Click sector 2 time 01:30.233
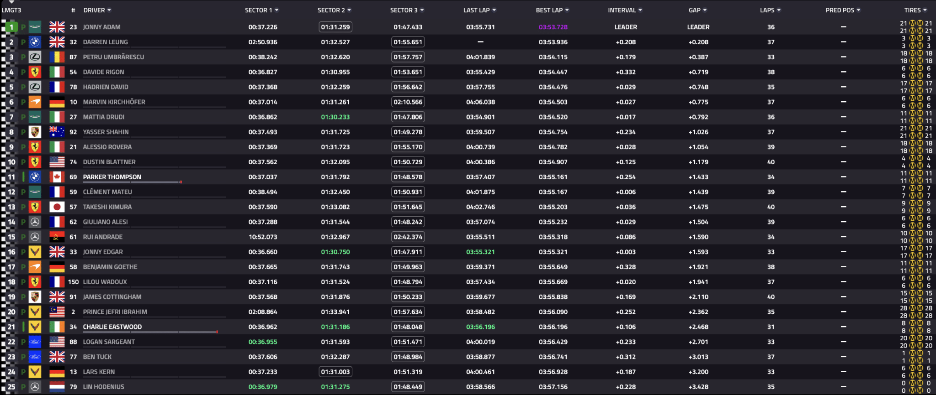 coord(335,117)
